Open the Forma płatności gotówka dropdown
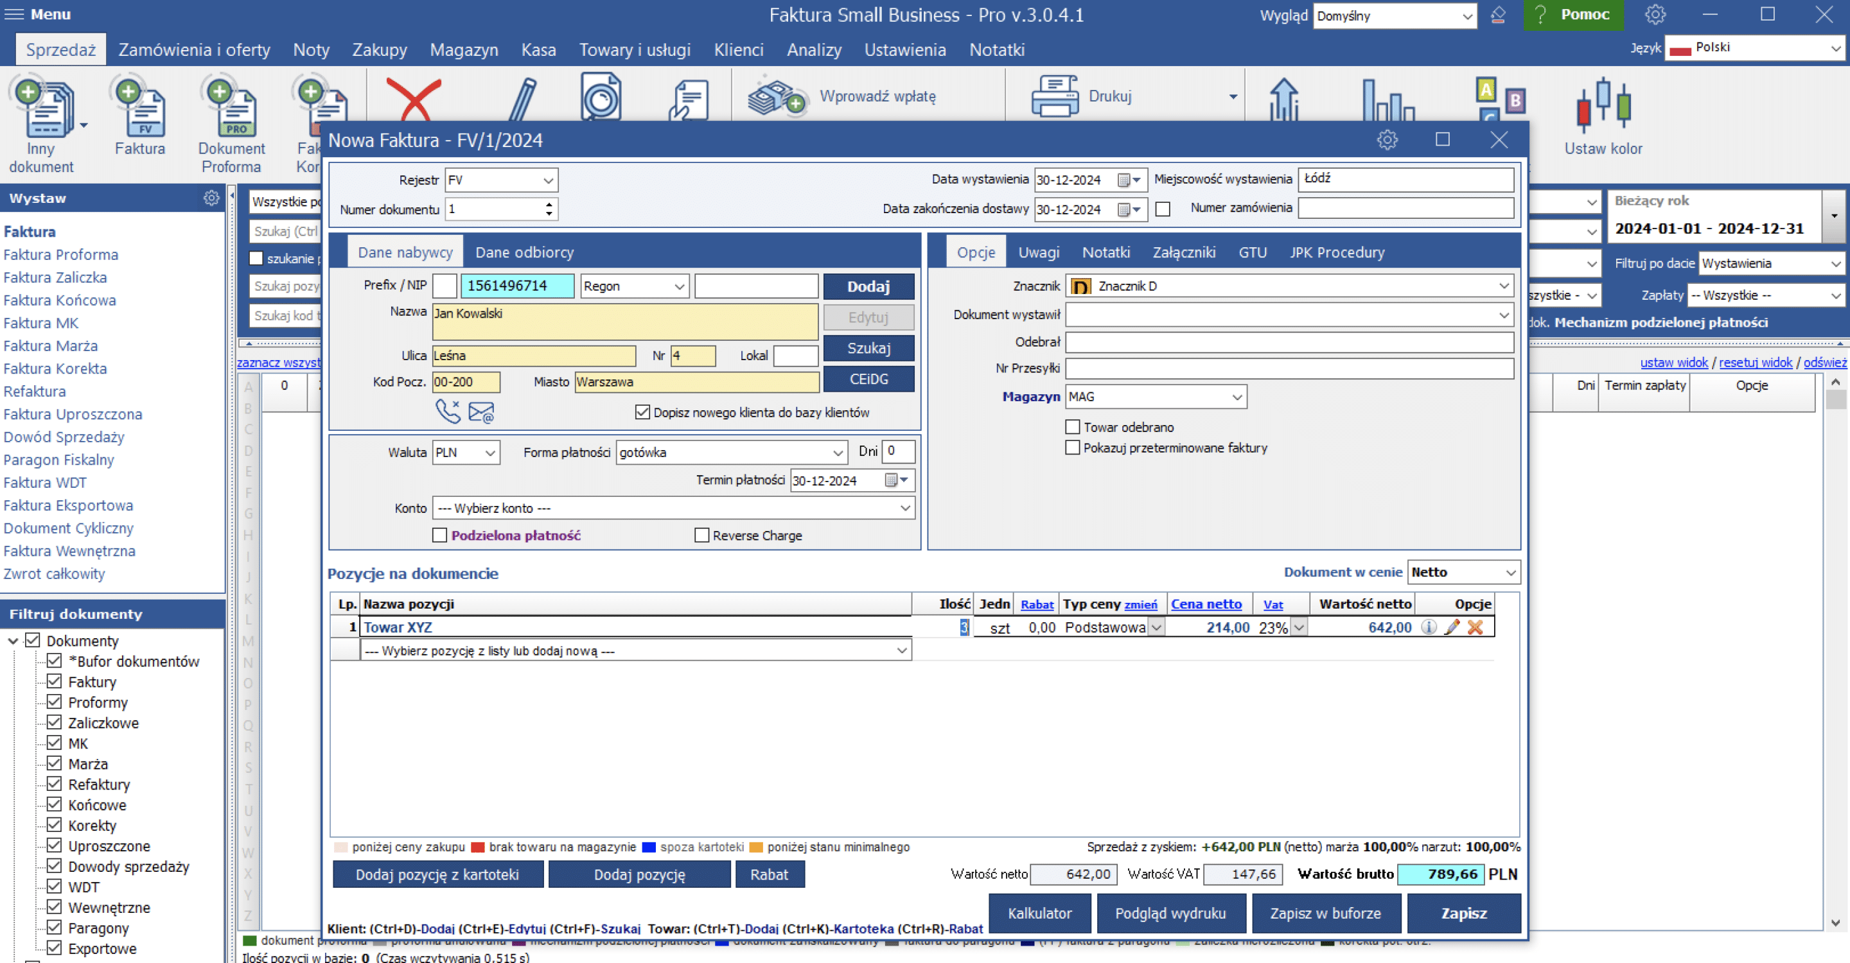This screenshot has width=1850, height=963. pyautogui.click(x=838, y=453)
